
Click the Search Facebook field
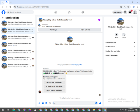[x=20, y=12]
